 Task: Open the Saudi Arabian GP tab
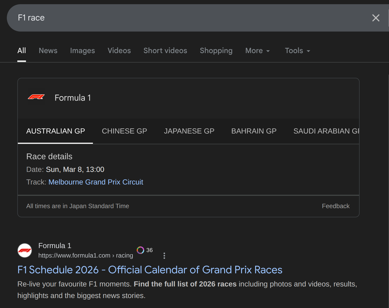(x=325, y=131)
